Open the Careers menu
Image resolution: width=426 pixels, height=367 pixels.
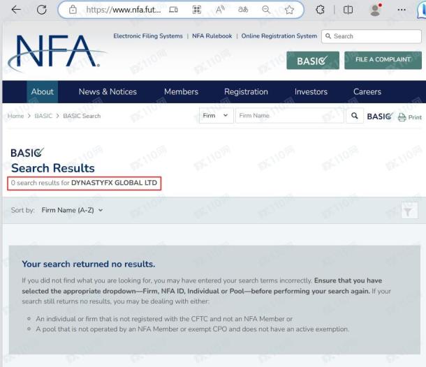(367, 91)
